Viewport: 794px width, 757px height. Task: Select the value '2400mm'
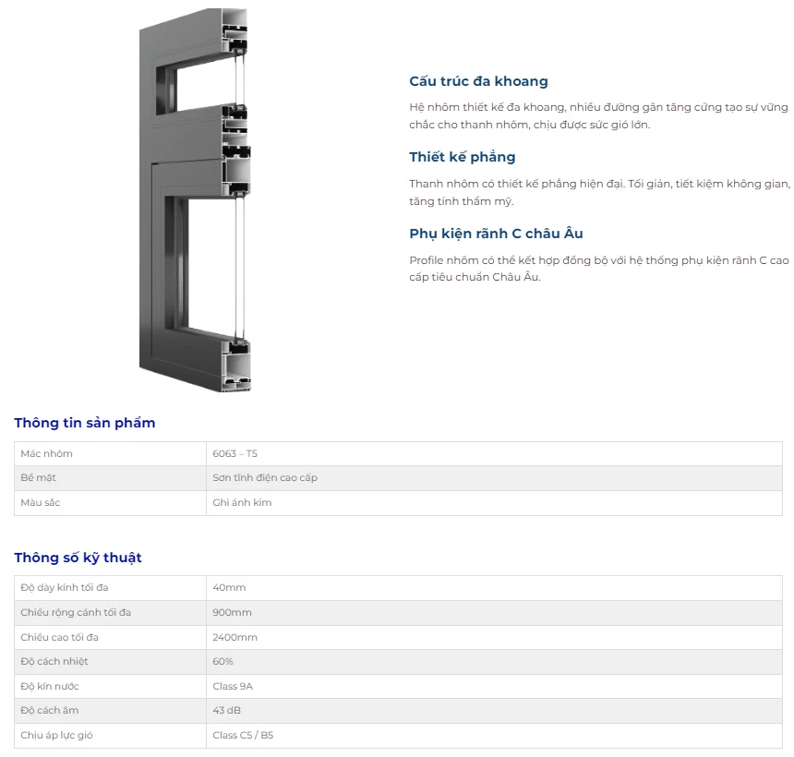tap(235, 637)
